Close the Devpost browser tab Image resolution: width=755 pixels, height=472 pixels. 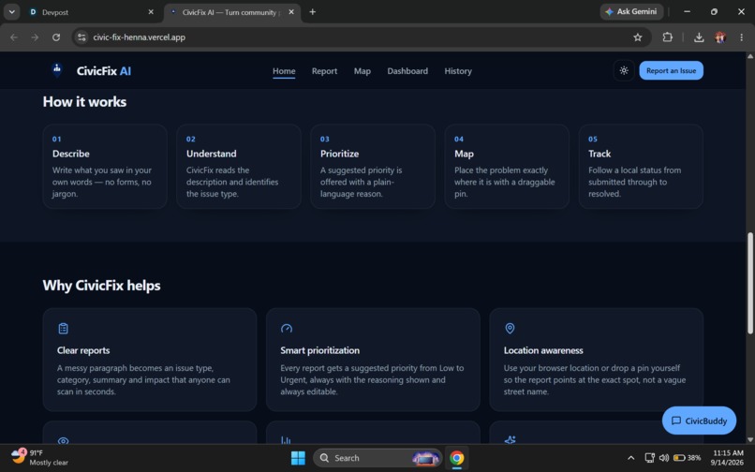pyautogui.click(x=151, y=12)
